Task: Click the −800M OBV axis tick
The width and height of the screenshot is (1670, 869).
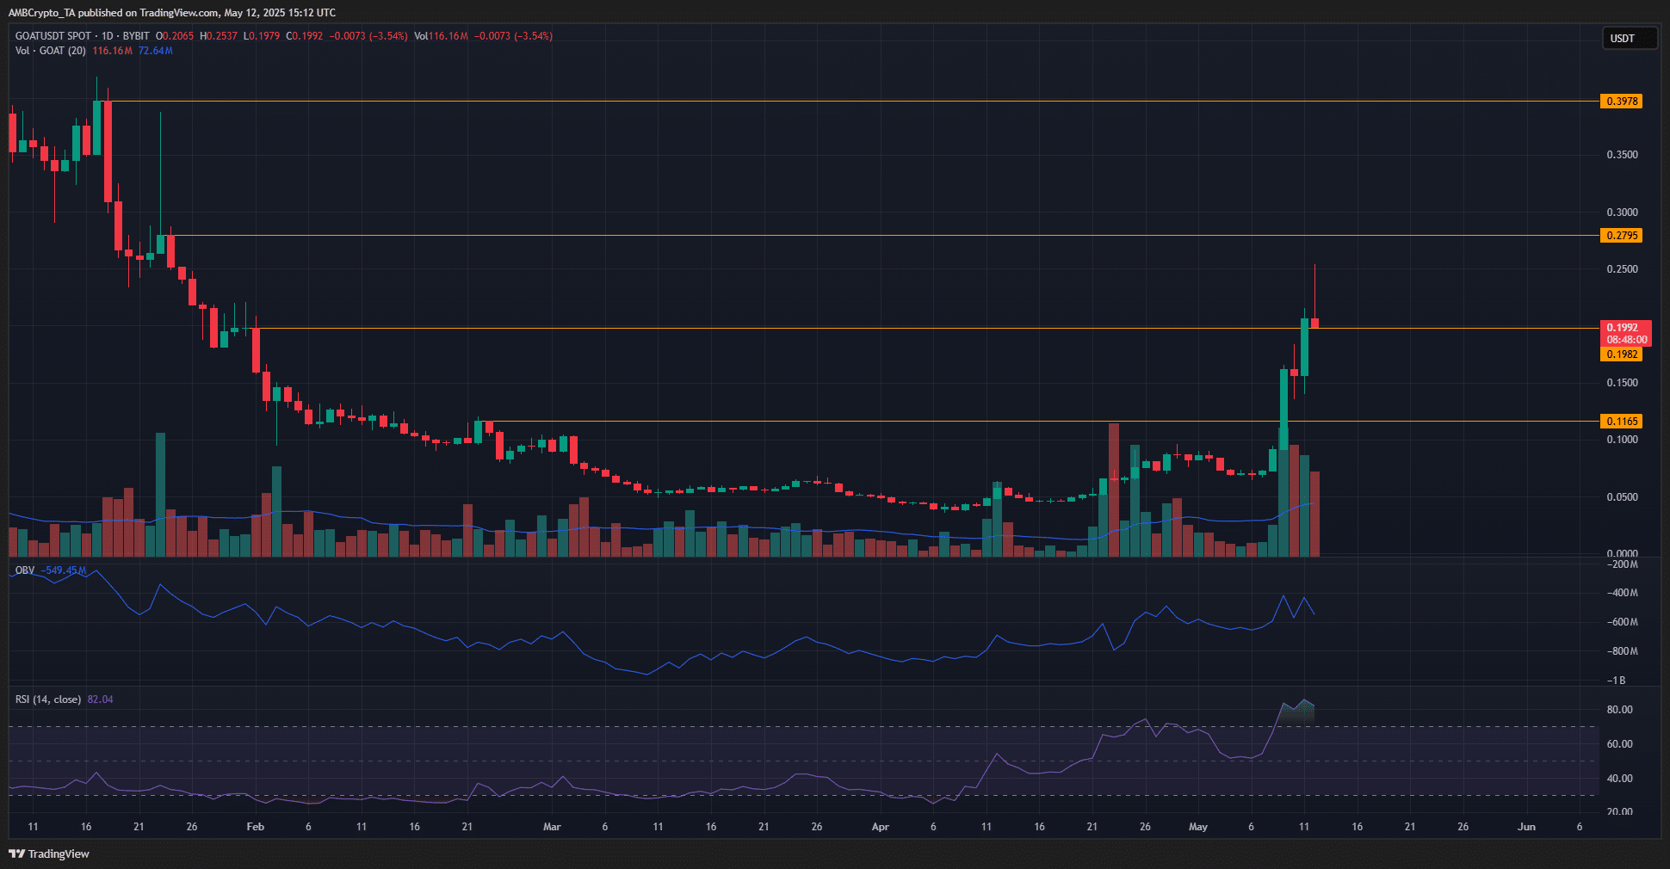Action: [x=1621, y=651]
